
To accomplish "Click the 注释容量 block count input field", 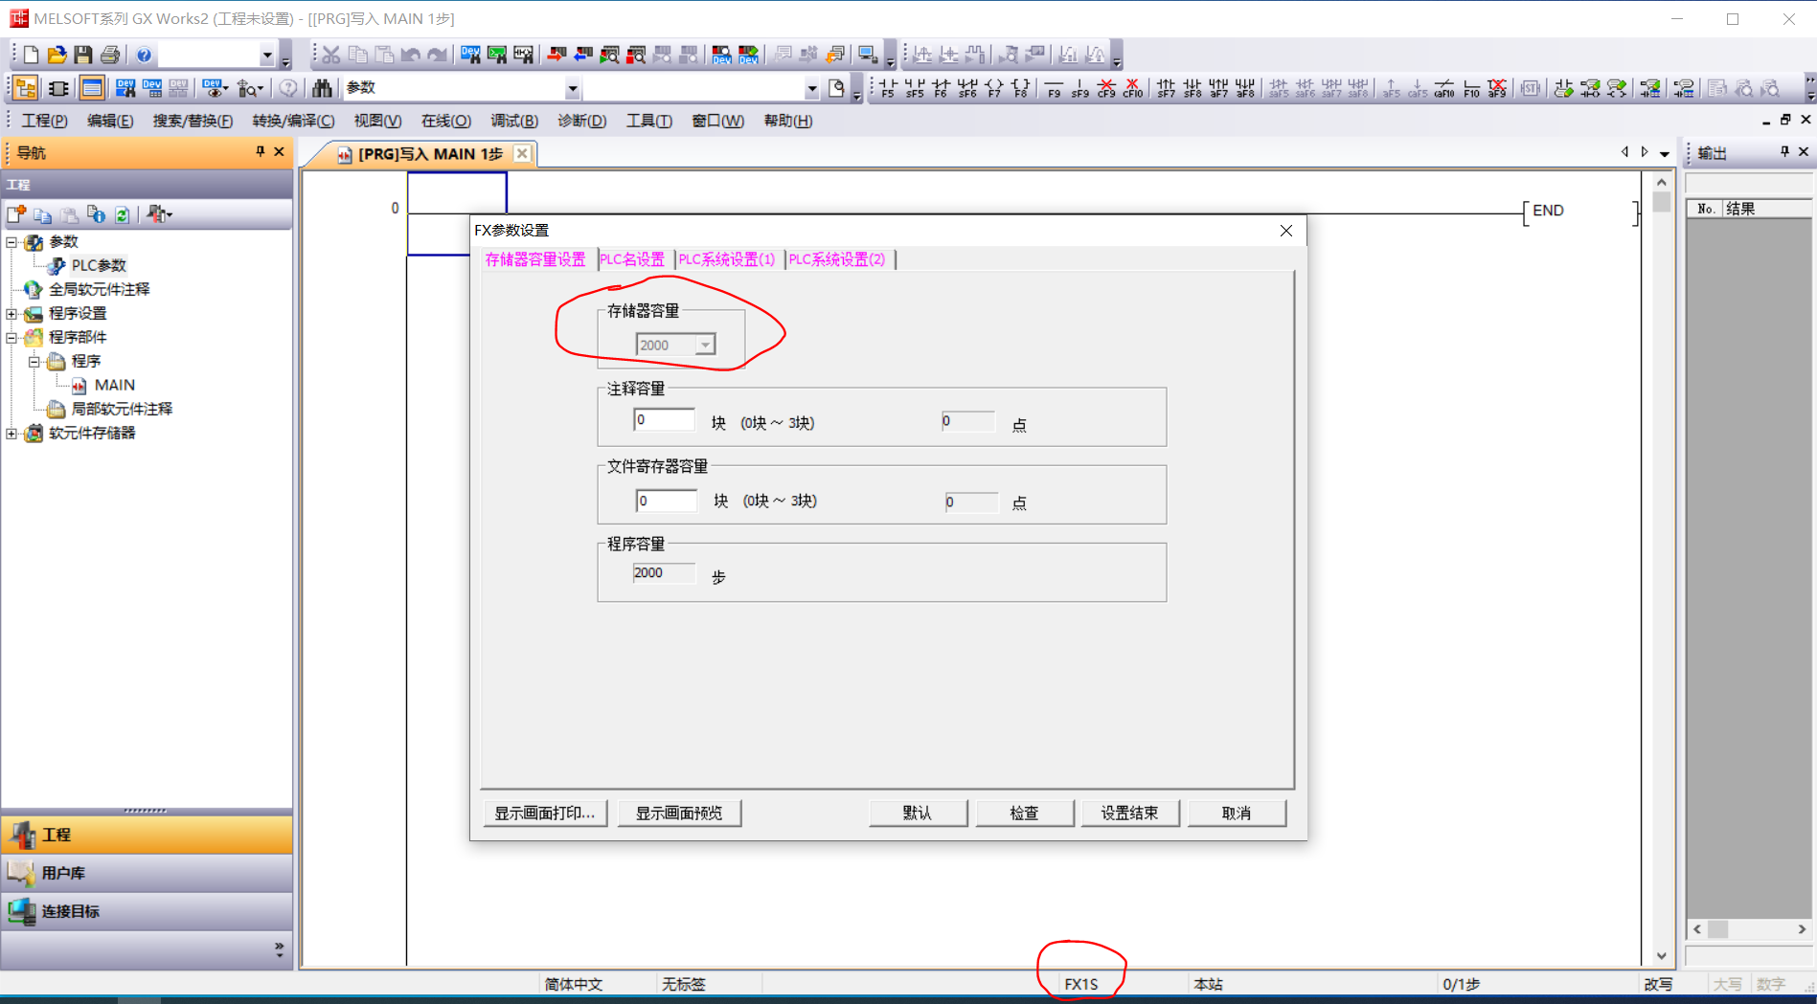I will coord(664,420).
